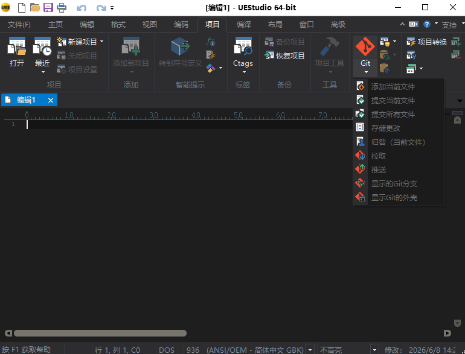Click the green window layout icon
Image resolution: width=465 pixels, height=354 pixels.
pyautogui.click(x=411, y=69)
